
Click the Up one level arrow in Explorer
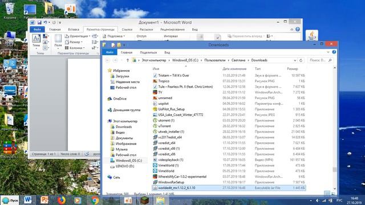coord(128,60)
